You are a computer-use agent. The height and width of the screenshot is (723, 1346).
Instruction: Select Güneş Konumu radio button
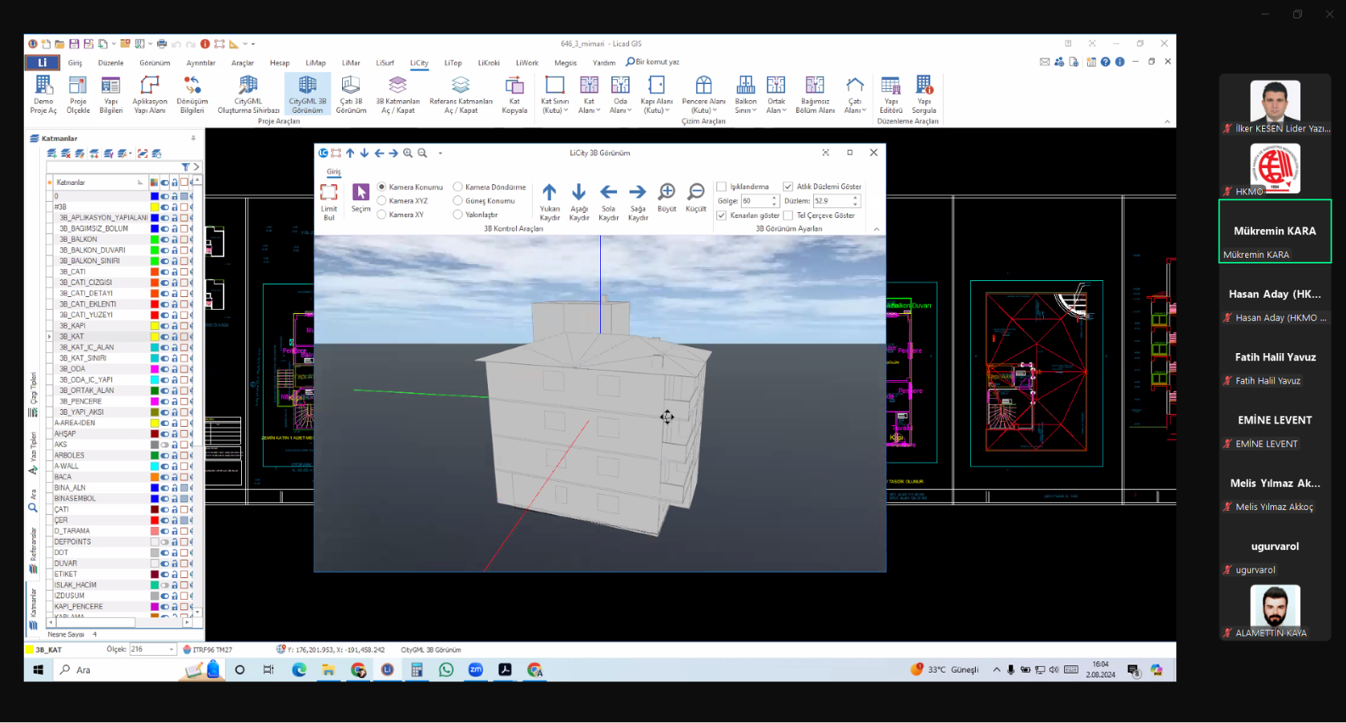coord(457,201)
